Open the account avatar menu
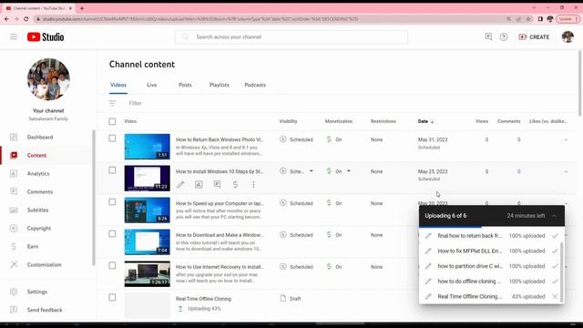This screenshot has width=583, height=328. pyautogui.click(x=568, y=36)
